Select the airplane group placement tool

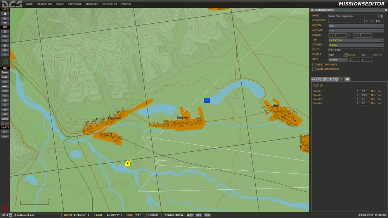click(x=5, y=73)
